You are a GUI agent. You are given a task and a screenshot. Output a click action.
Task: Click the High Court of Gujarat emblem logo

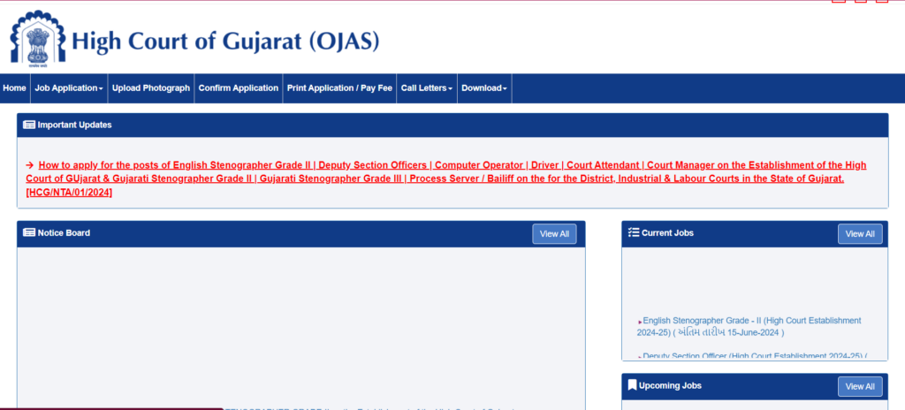pos(38,40)
